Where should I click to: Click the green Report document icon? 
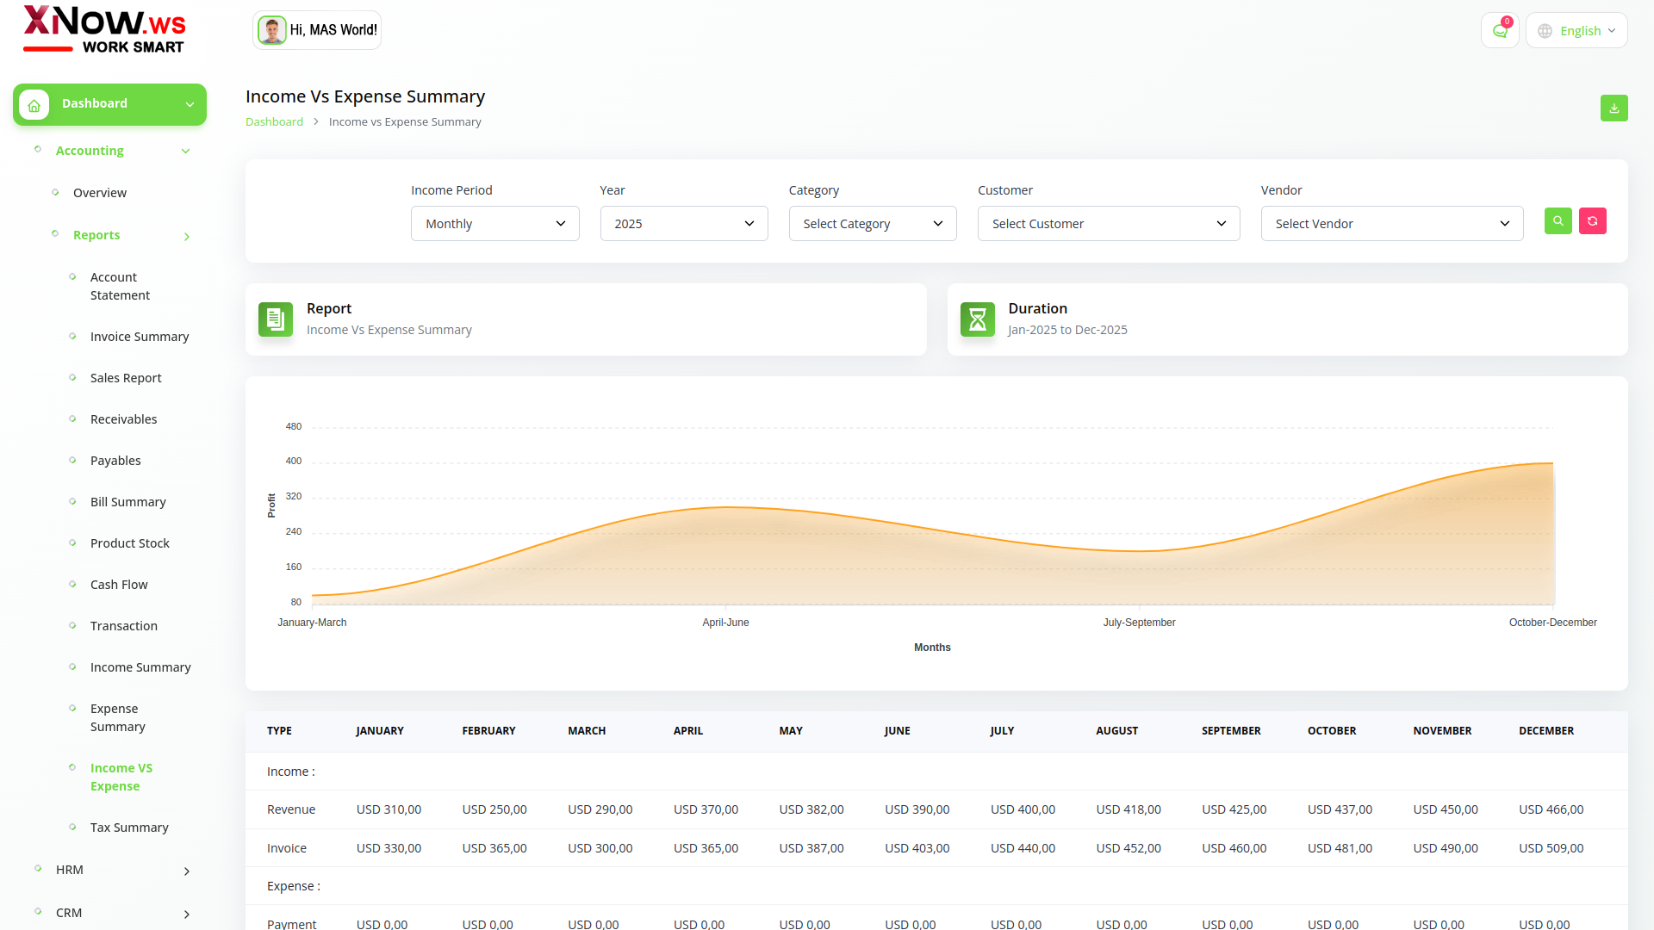(276, 319)
